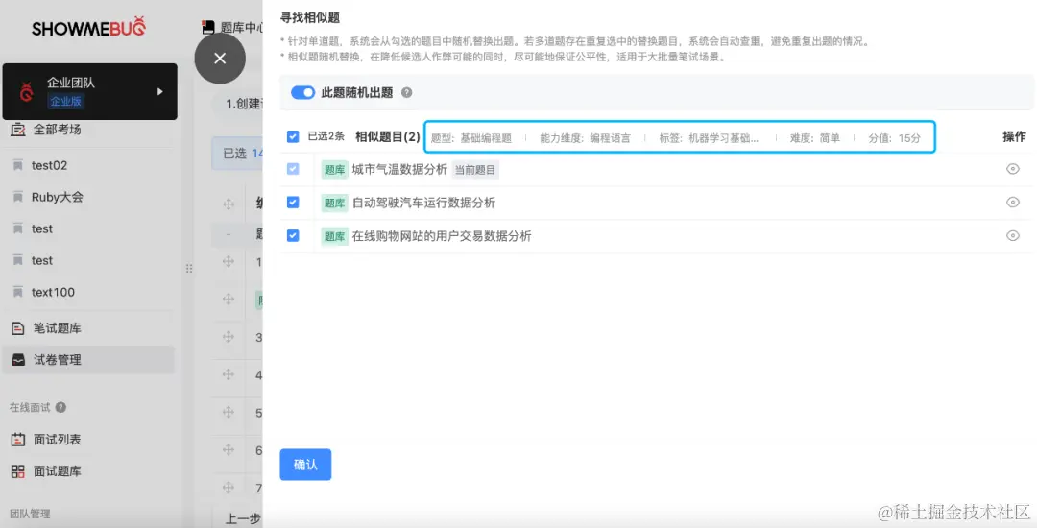The height and width of the screenshot is (528, 1037).
Task: Click the 上一步 button
Action: (x=241, y=518)
